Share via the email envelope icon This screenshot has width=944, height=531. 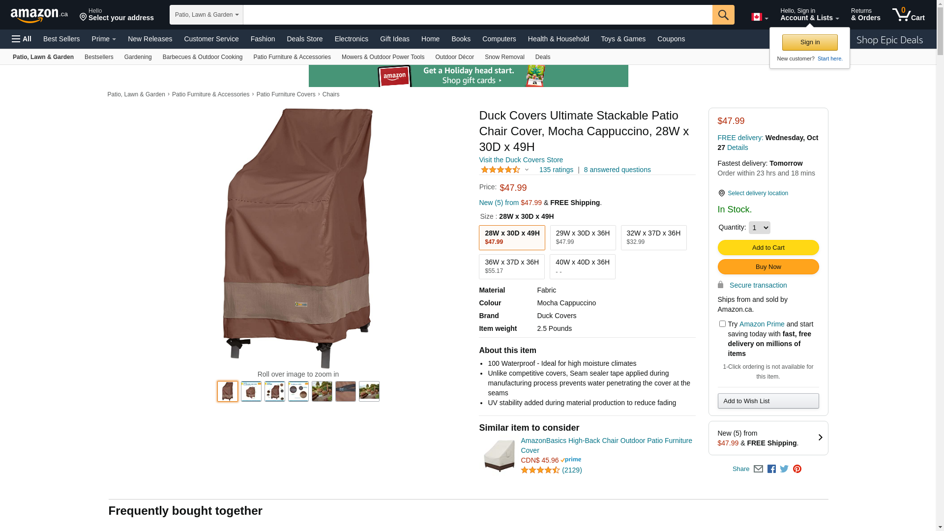click(758, 469)
